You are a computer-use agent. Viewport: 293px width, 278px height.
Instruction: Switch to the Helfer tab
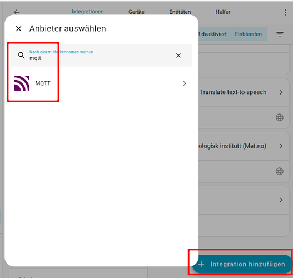click(x=223, y=12)
